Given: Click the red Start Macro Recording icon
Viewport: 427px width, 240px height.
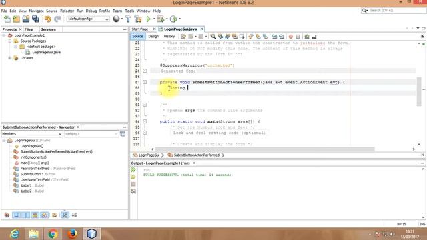Looking at the screenshot, I should 291,37.
